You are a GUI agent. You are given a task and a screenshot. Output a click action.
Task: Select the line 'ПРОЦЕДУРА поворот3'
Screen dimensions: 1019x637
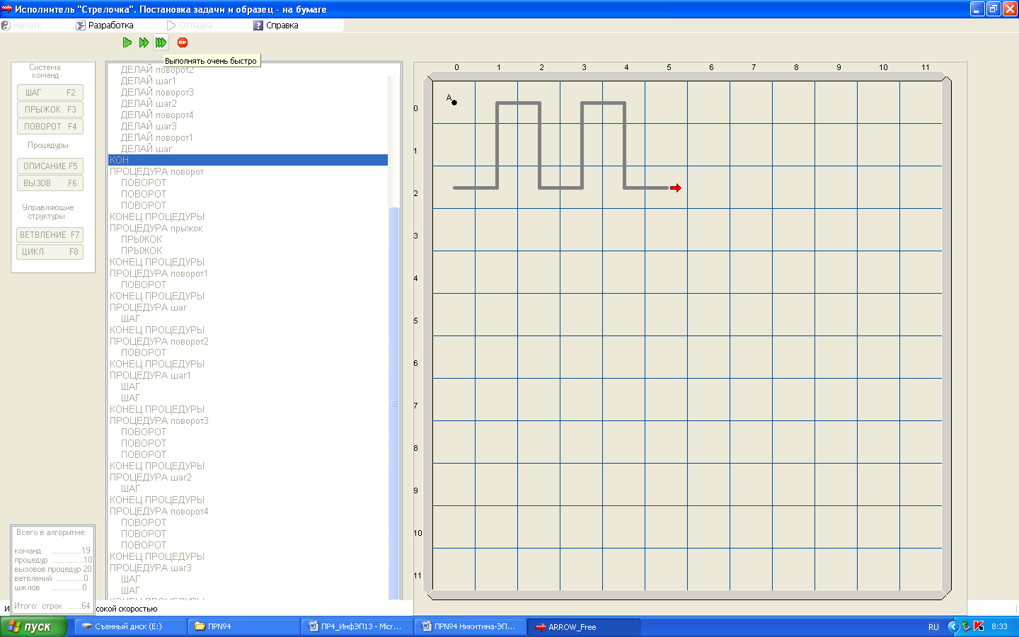pos(159,420)
